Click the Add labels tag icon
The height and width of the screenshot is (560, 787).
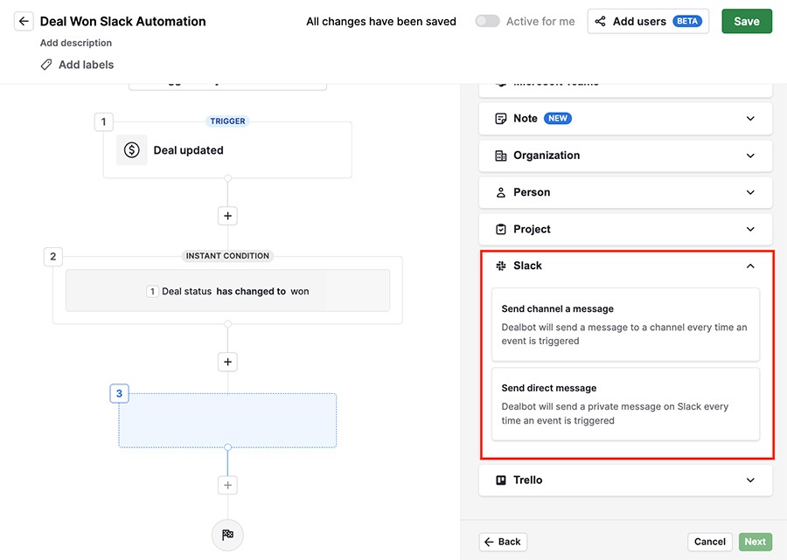(x=46, y=65)
